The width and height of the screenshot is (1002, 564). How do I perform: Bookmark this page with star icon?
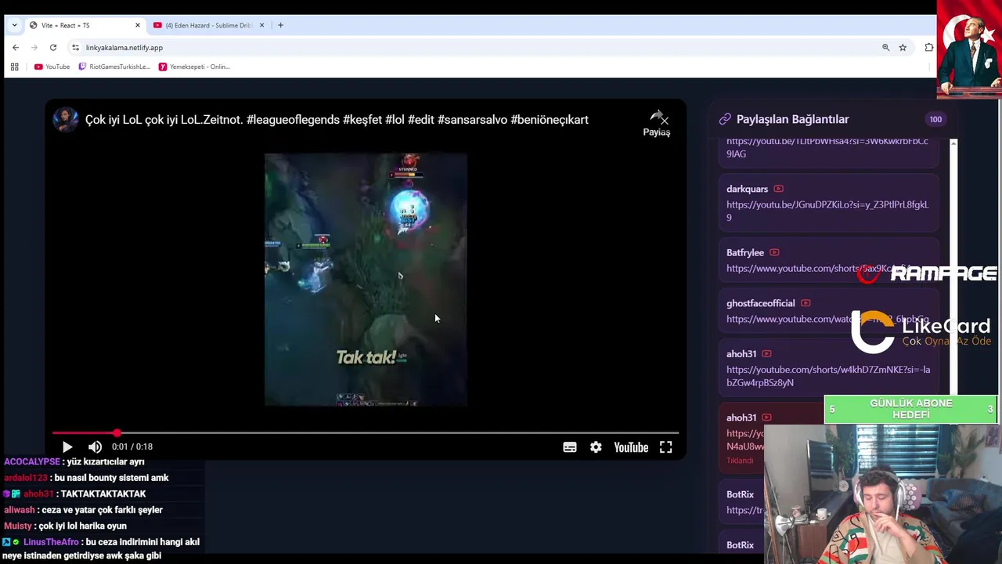point(903,47)
